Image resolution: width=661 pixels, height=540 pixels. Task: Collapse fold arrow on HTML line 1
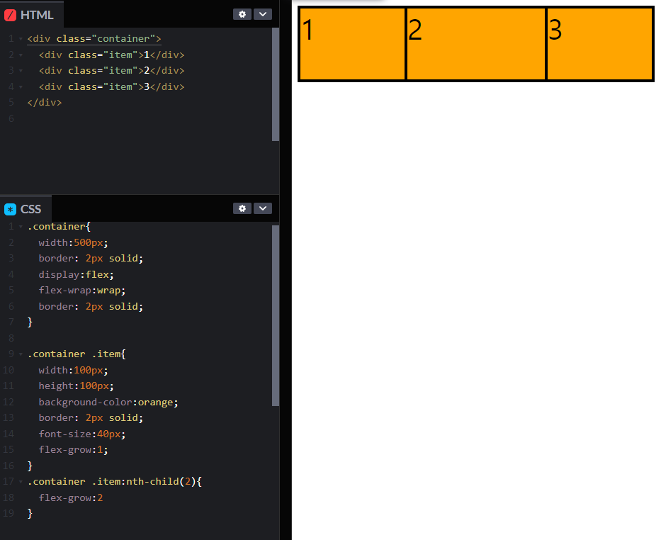click(x=21, y=39)
